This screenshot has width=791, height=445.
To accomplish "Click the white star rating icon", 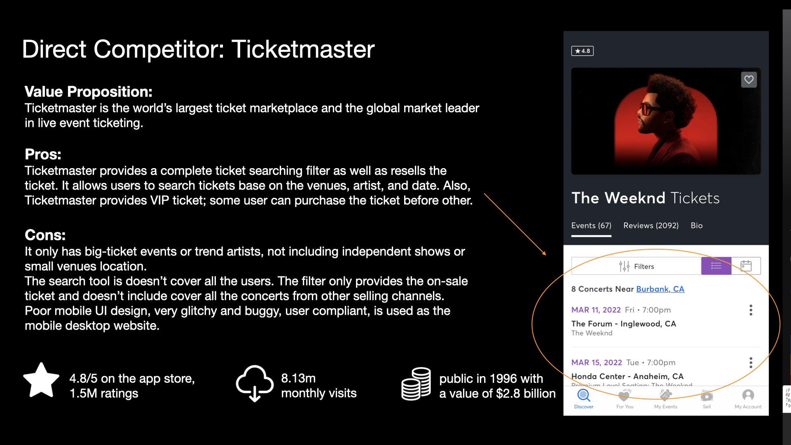I will [41, 382].
